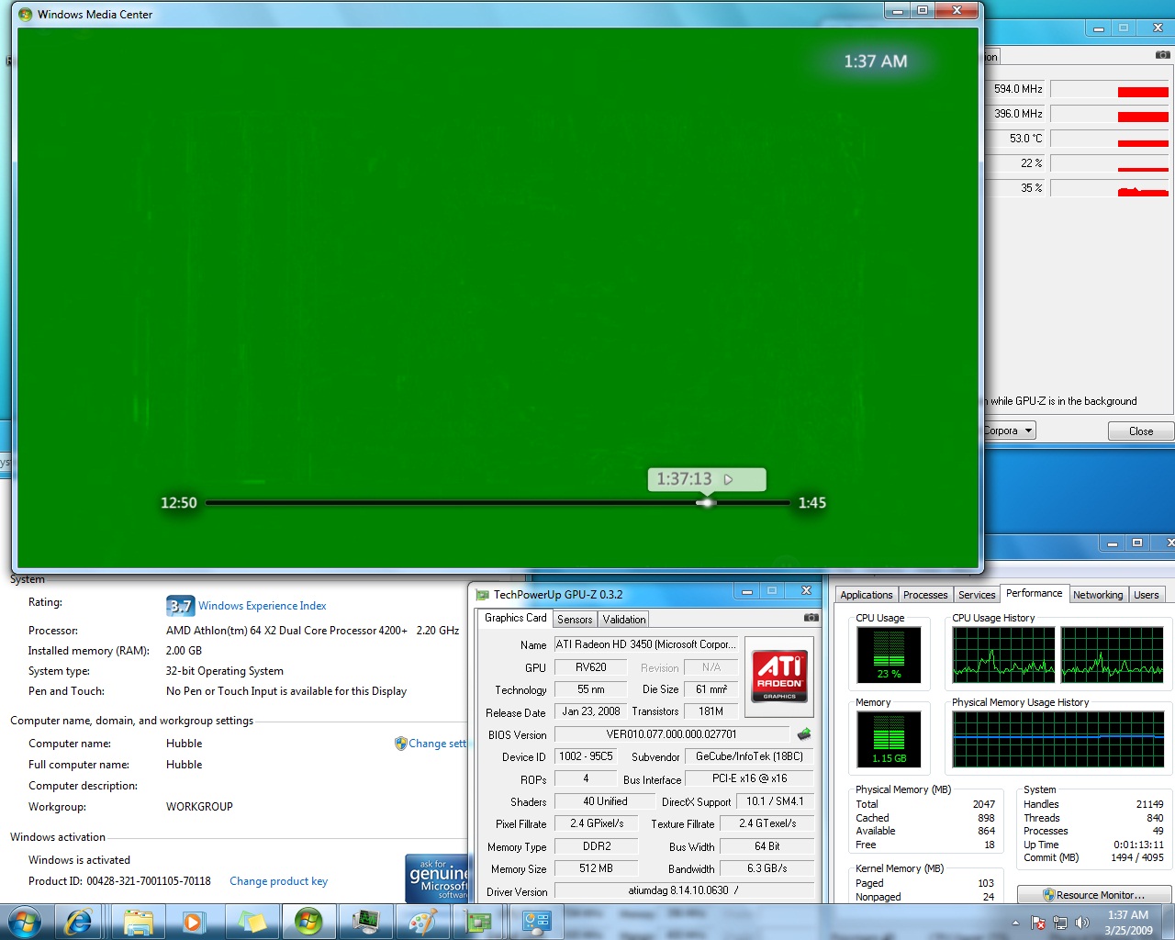Open the Action Center flag tray icon
Viewport: 1175px width, 940px height.
click(1038, 923)
